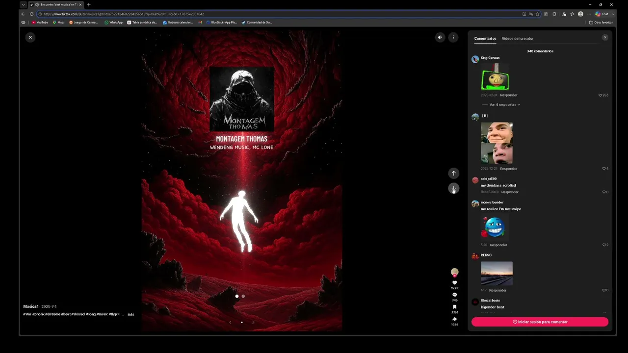Image resolution: width=628 pixels, height=353 pixels.
Task: Open the tab search dropdown arrow
Action: tap(23, 4)
